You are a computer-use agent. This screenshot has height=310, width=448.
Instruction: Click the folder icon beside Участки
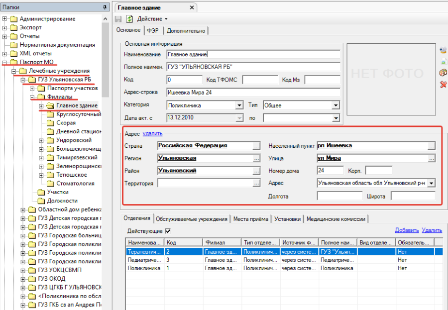[41, 192]
